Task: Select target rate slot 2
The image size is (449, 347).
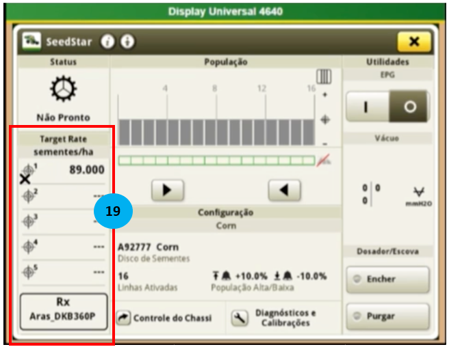Action: tap(62, 197)
